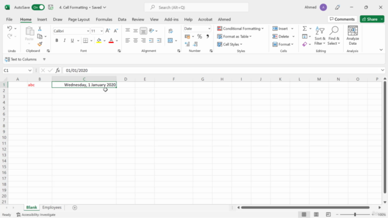388x218 pixels.
Task: Open the Name Box dropdown arrow
Action: tap(30, 70)
